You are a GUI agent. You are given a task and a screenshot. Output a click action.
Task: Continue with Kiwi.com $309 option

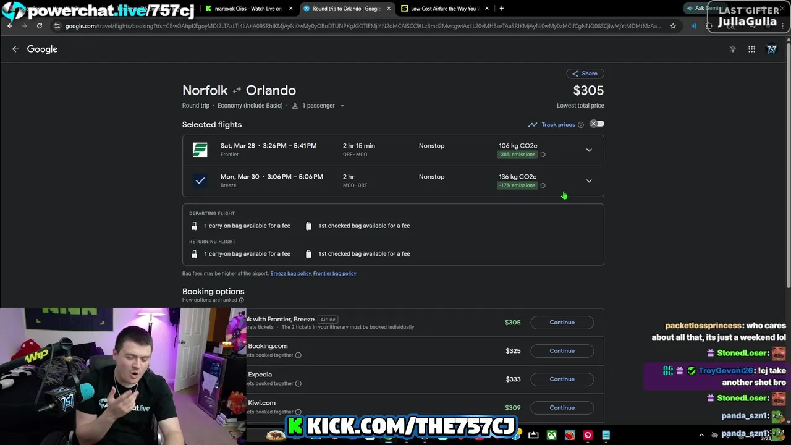562,408
